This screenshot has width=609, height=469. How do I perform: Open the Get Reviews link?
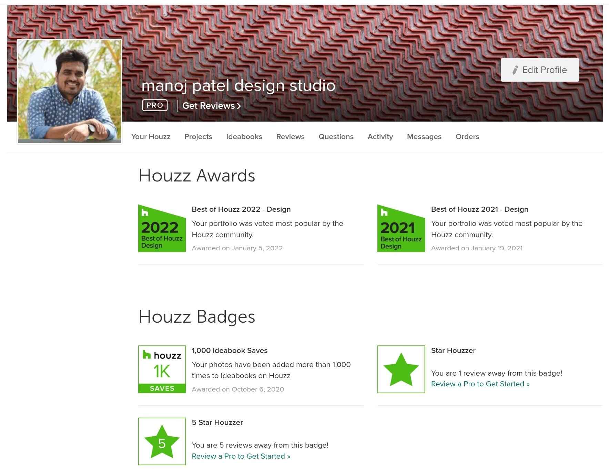tap(212, 106)
